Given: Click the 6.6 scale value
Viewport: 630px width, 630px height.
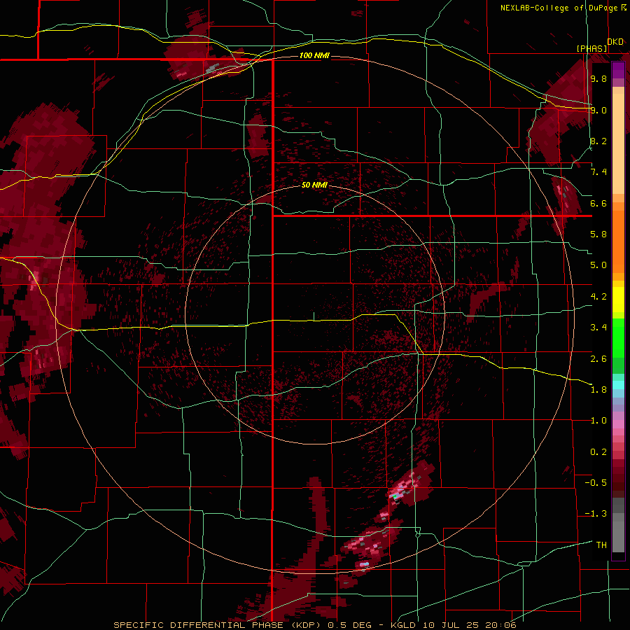Looking at the screenshot, I should 598,203.
